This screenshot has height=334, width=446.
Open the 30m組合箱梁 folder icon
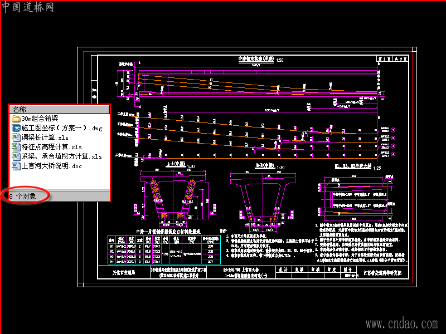pos(16,119)
